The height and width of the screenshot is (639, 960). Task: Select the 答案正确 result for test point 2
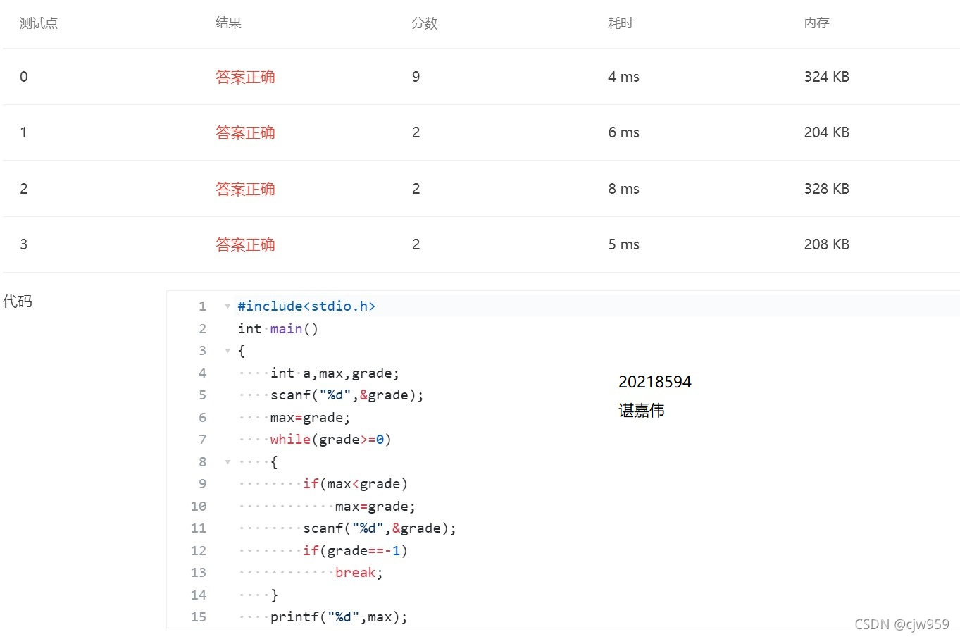tap(245, 189)
